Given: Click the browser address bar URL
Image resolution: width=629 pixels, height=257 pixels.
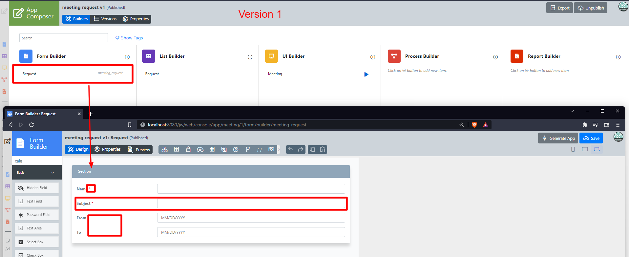Looking at the screenshot, I should tap(227, 125).
